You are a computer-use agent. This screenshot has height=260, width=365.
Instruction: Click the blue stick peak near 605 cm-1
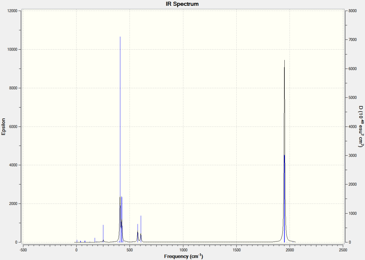(x=141, y=229)
